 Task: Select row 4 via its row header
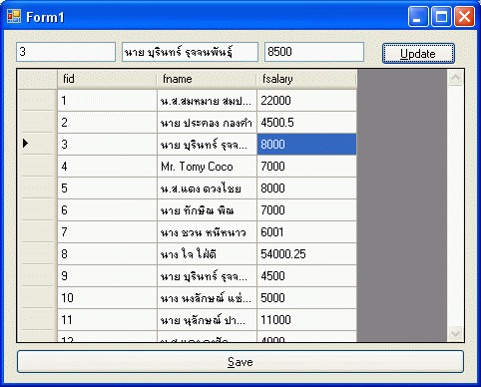[x=37, y=167]
